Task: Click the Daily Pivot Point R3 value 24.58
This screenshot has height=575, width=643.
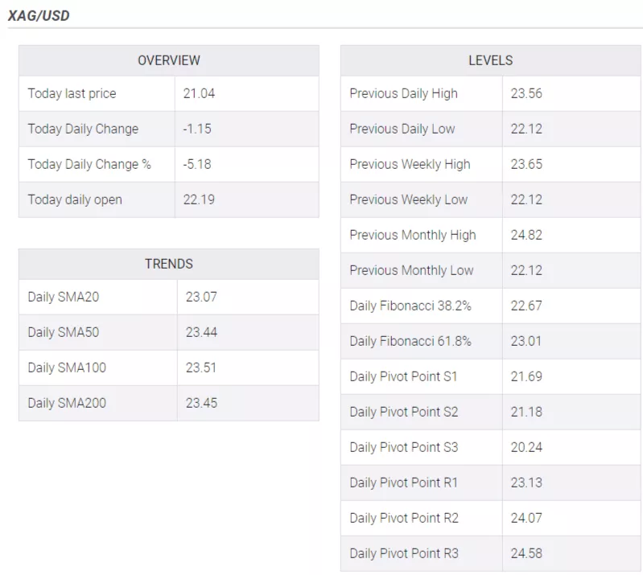Action: pos(526,553)
